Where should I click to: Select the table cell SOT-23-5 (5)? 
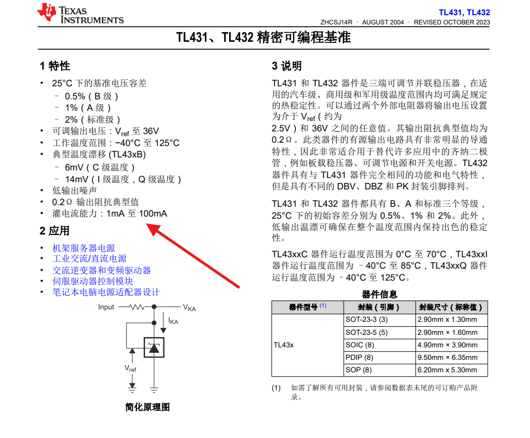380,333
